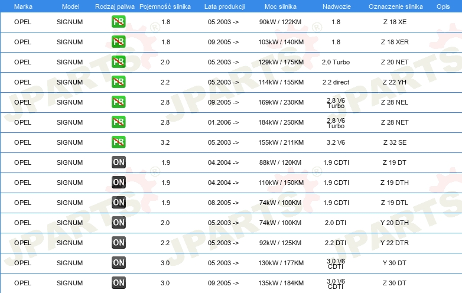Click the Opis column header

point(443,6)
